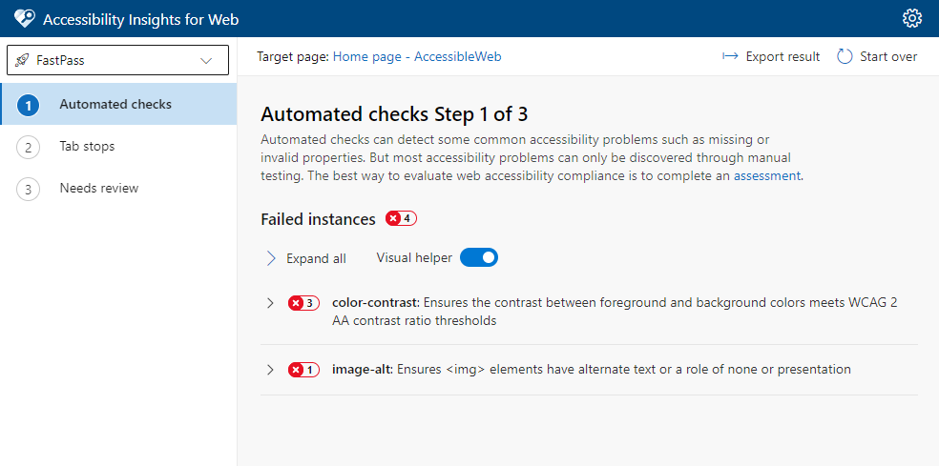Click the Start over refresh icon

click(x=845, y=56)
